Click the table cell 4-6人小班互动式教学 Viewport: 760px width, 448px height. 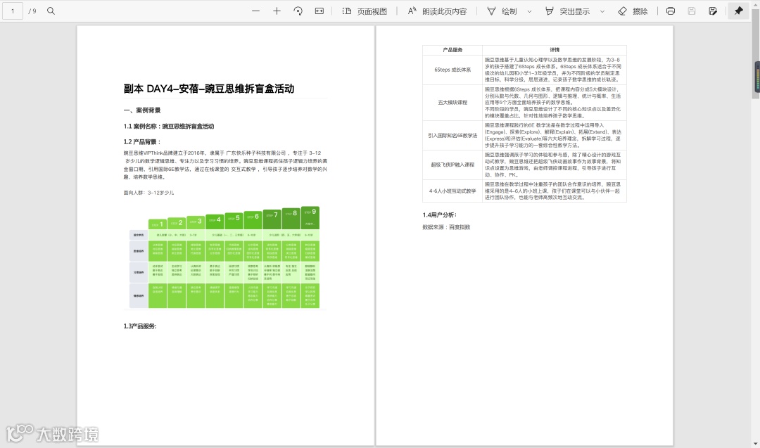tap(452, 191)
